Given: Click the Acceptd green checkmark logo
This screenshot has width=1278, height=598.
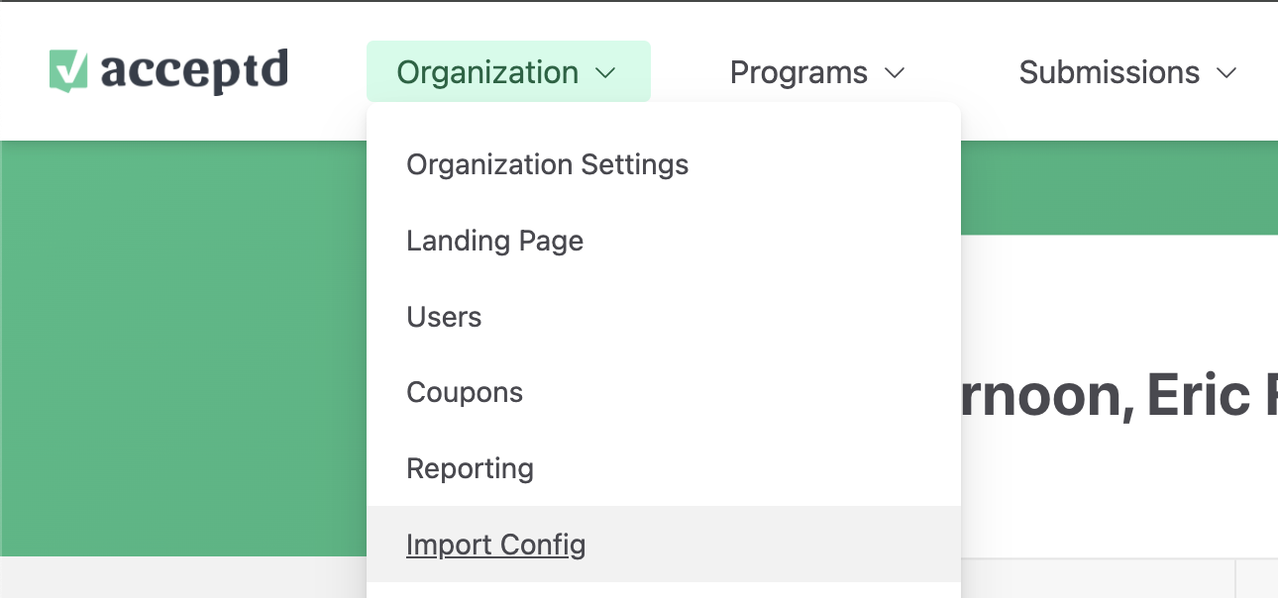Looking at the screenshot, I should tap(66, 69).
